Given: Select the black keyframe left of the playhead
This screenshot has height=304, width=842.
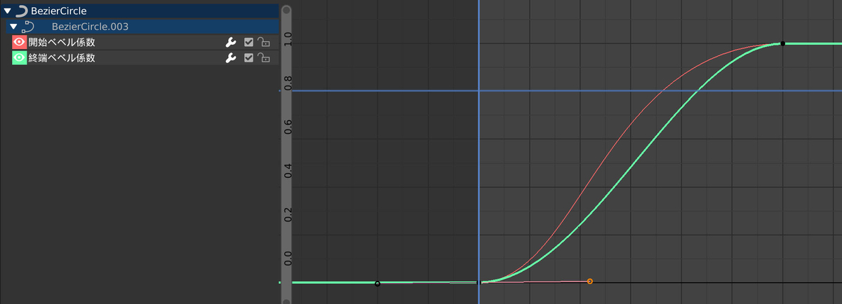Looking at the screenshot, I should [x=377, y=284].
